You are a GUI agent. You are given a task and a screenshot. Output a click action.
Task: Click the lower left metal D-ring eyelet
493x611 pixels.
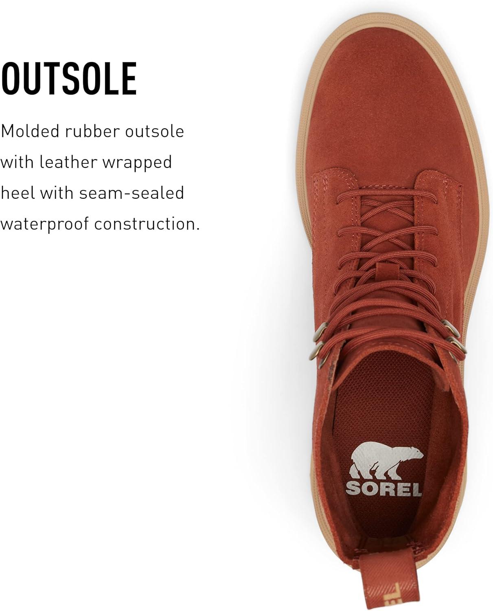click(316, 350)
